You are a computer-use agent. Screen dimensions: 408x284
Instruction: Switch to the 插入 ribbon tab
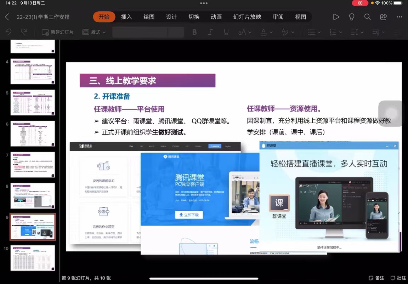pos(126,17)
